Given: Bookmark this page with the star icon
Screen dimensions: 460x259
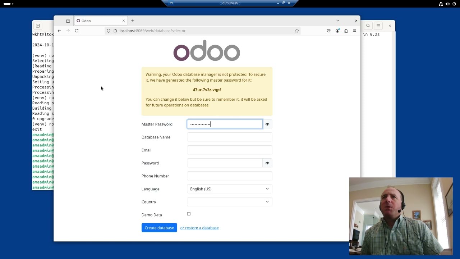Looking at the screenshot, I should tap(297, 31).
